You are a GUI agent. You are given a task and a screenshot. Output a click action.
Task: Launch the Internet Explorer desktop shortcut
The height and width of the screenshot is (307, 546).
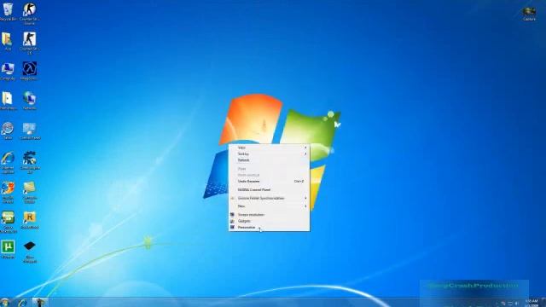pos(8,162)
